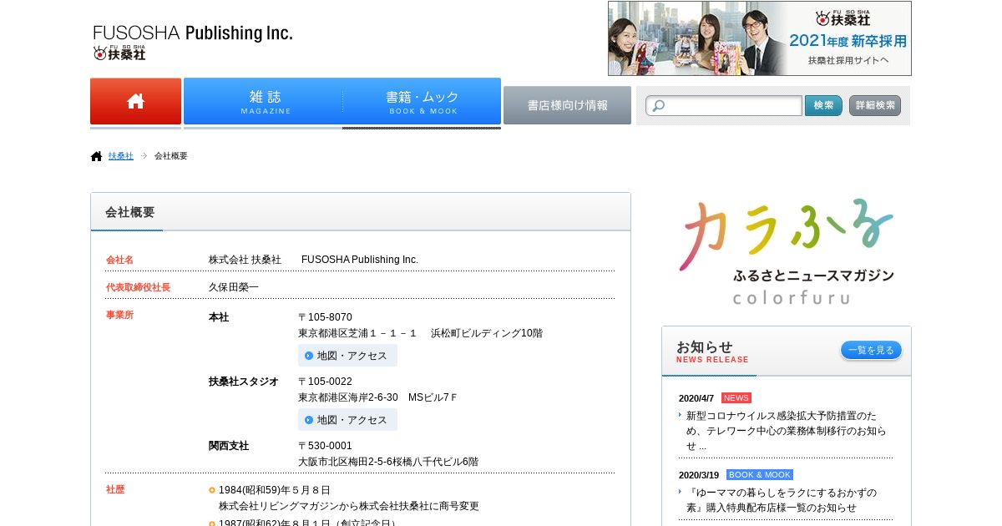Click the magnifier icon in the search box
1002x526 pixels.
[657, 106]
